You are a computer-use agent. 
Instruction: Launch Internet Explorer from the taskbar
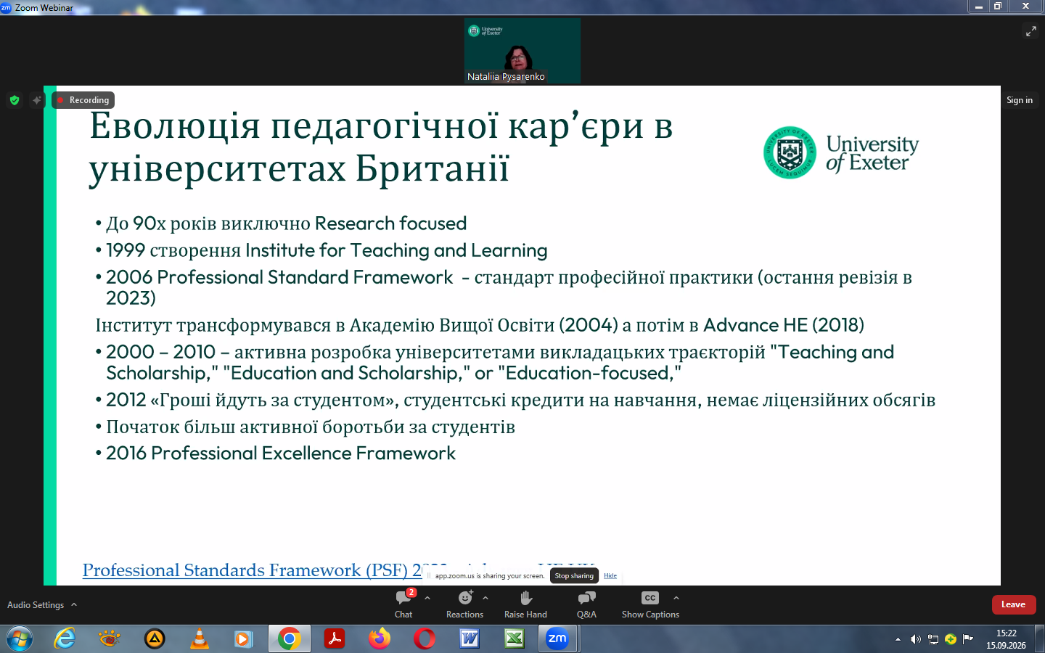(65, 639)
